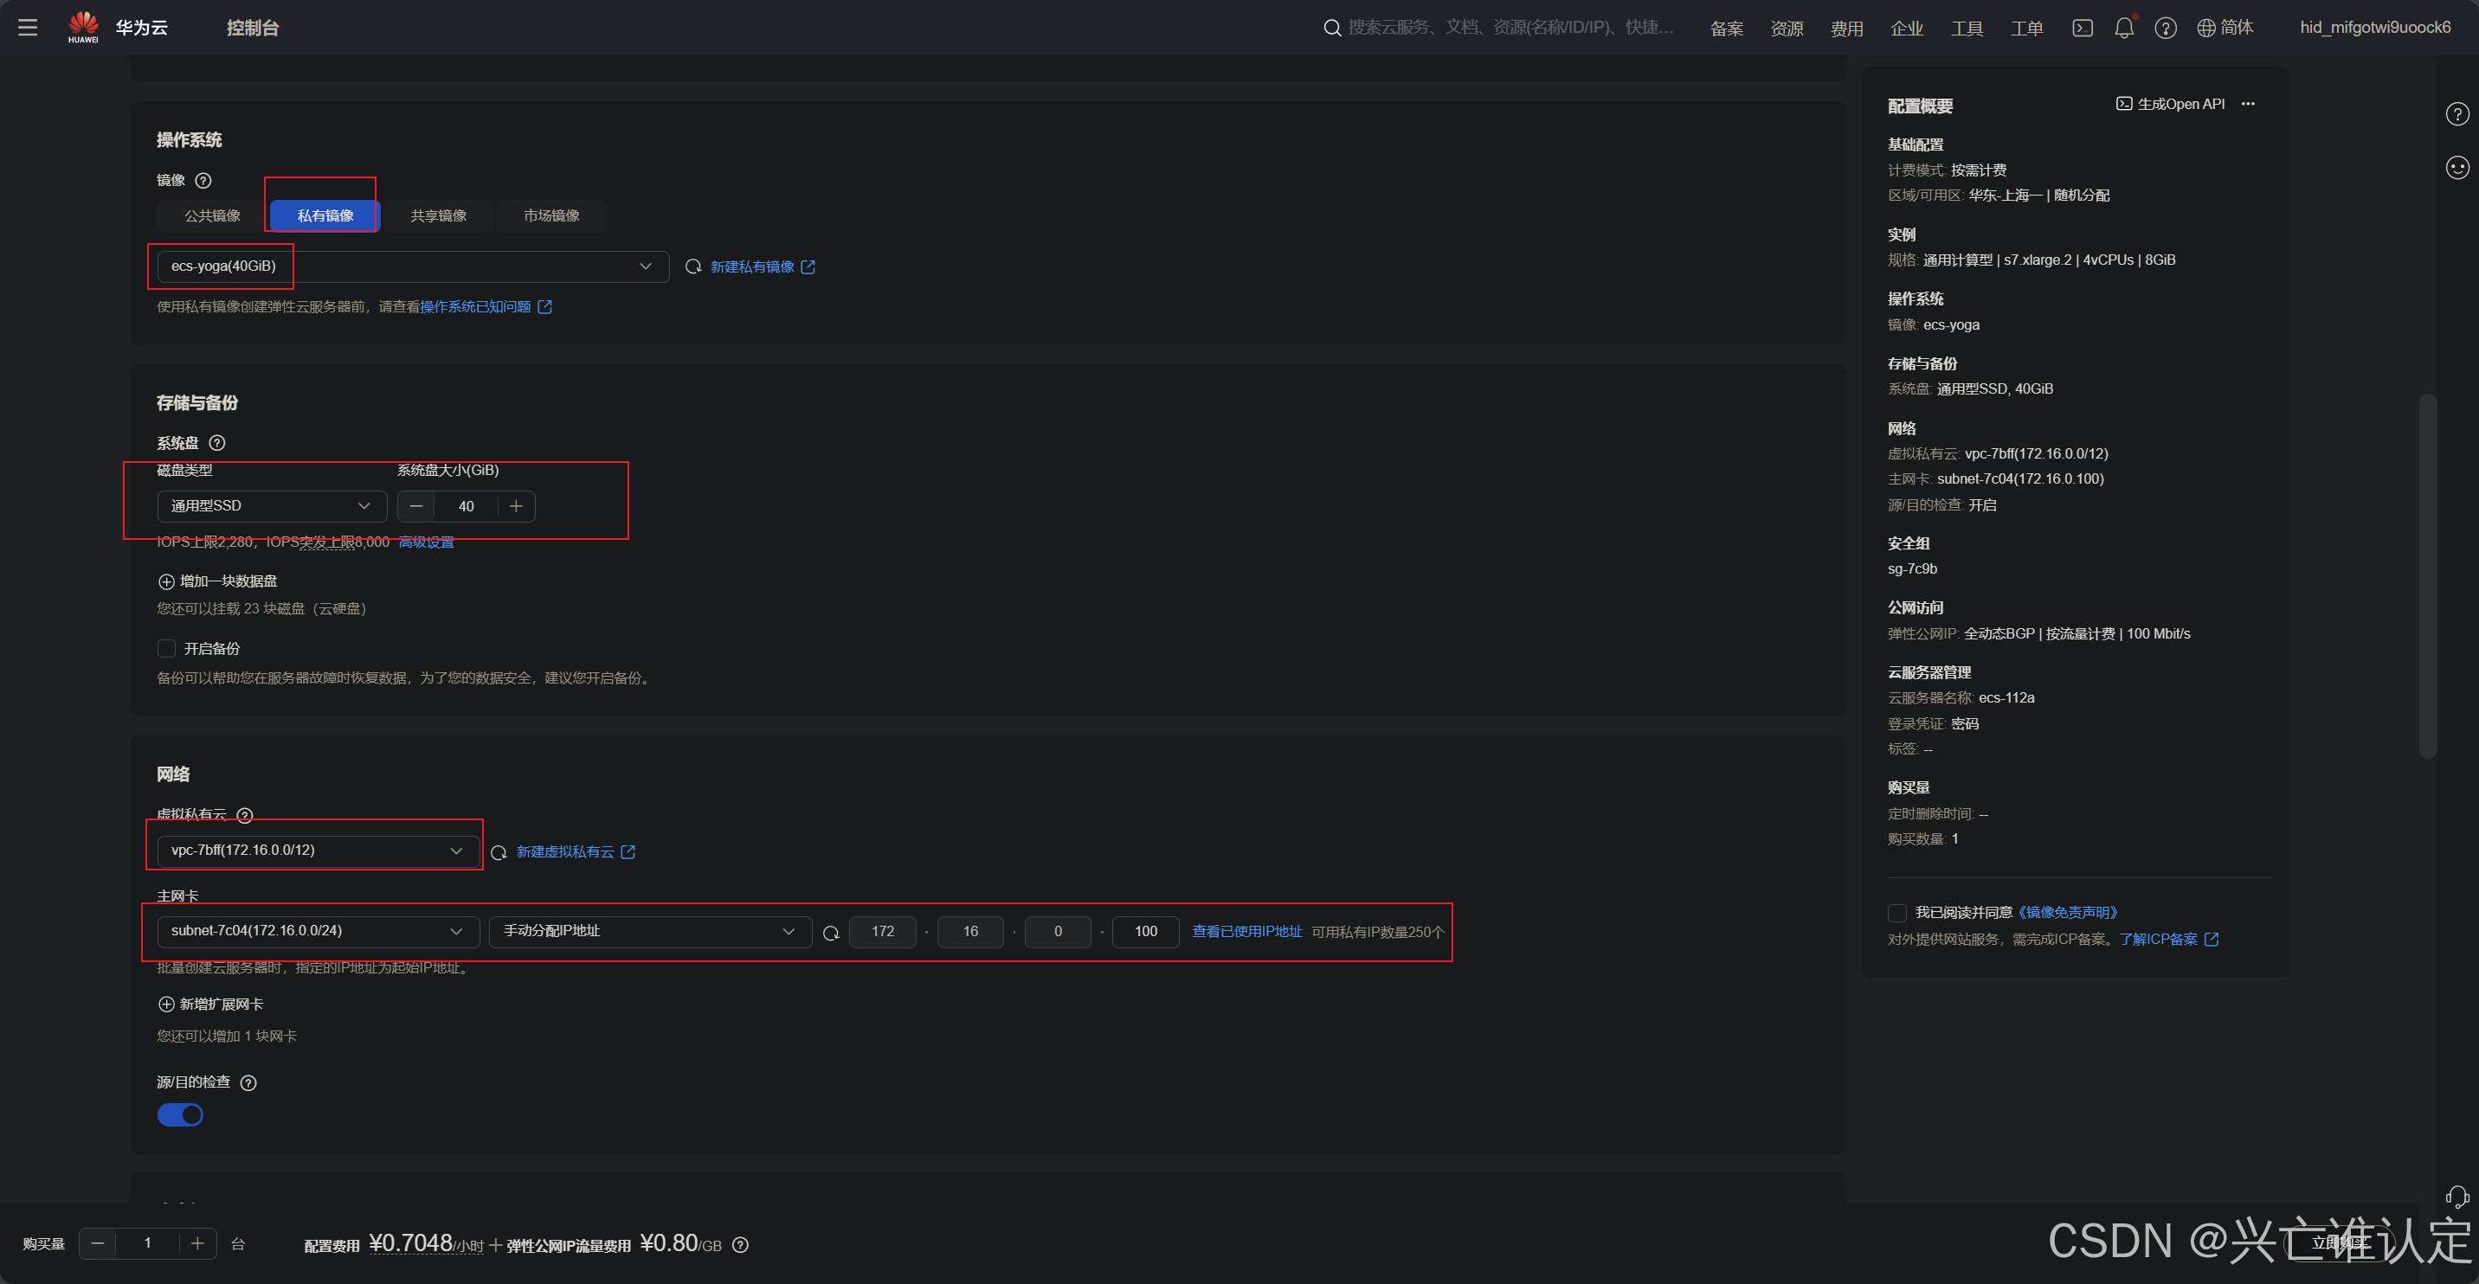Screen dimensions: 2479x1284
Task: Increase the system disk size
Action: pos(516,506)
